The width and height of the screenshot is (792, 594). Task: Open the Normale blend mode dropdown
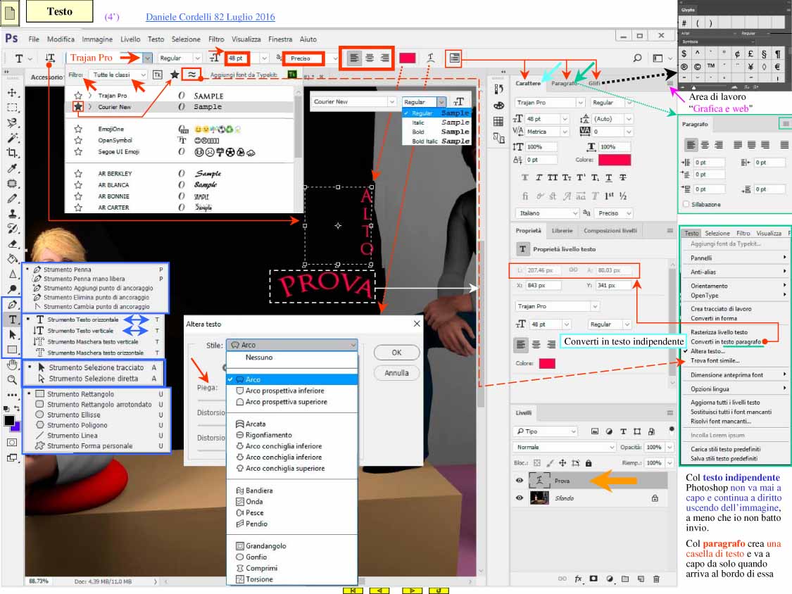(x=564, y=447)
